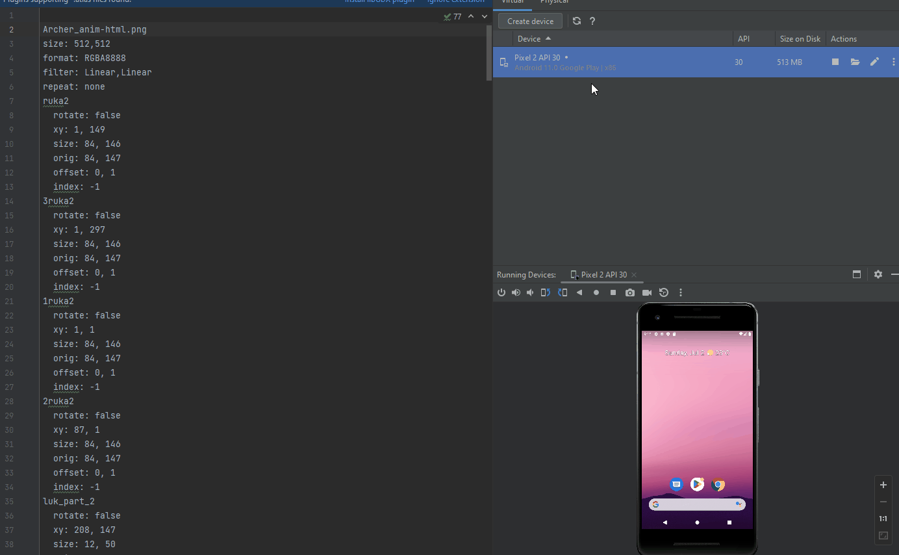This screenshot has height=555, width=899.
Task: Rotate the emulator right
Action: 563,292
